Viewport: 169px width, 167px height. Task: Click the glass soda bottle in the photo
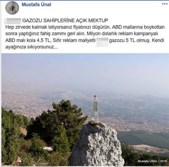click(x=95, y=108)
